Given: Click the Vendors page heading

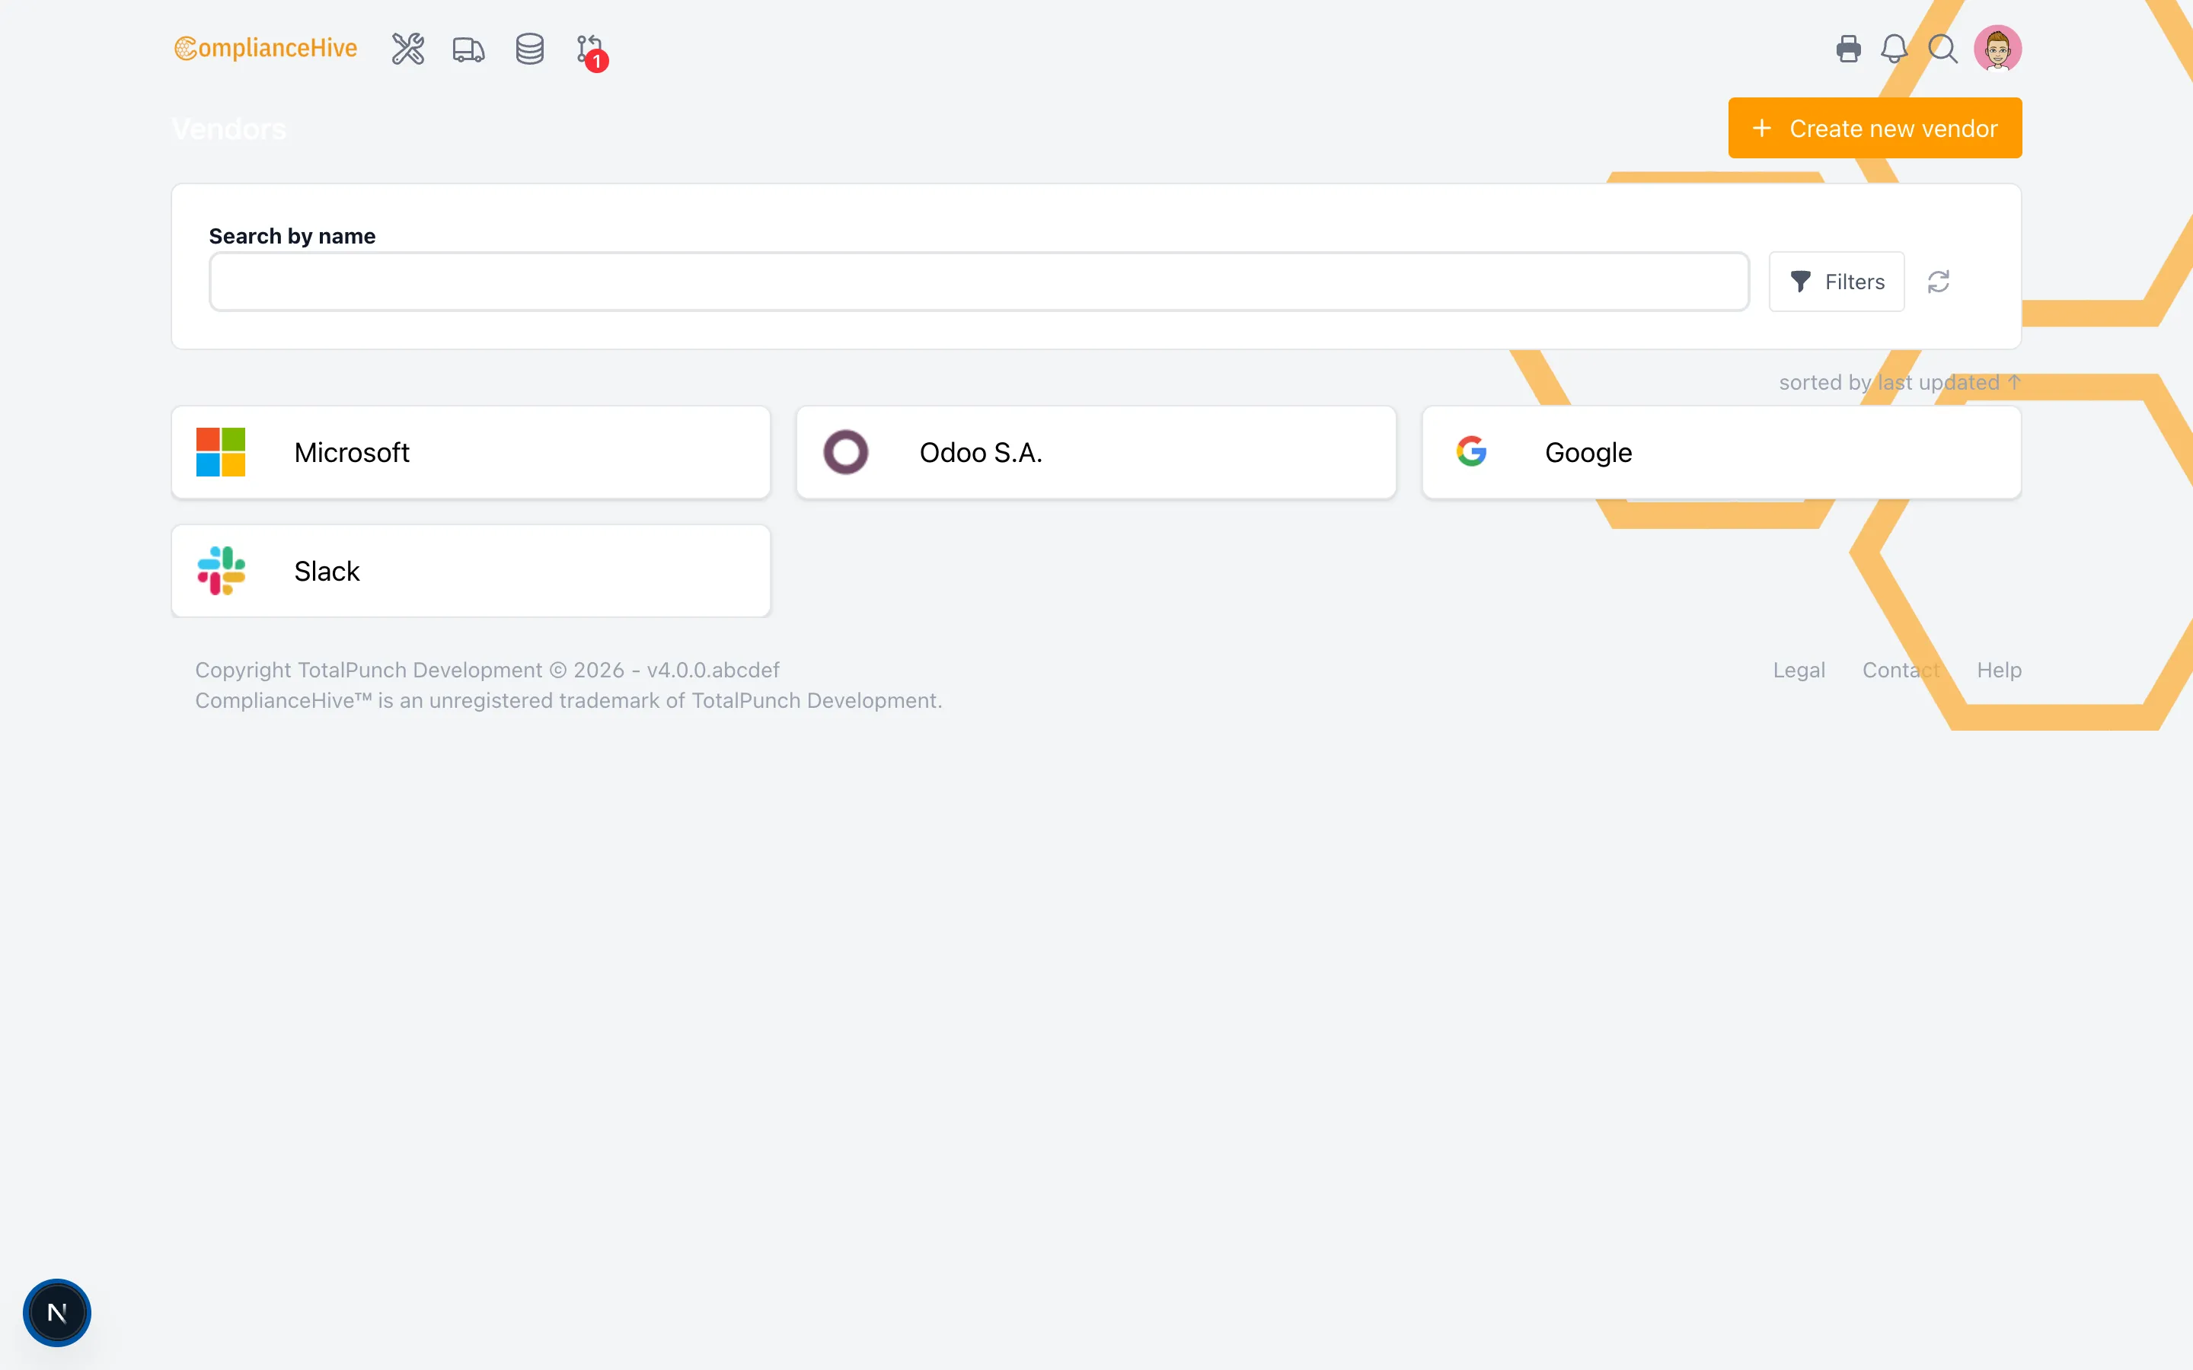Looking at the screenshot, I should coord(229,129).
